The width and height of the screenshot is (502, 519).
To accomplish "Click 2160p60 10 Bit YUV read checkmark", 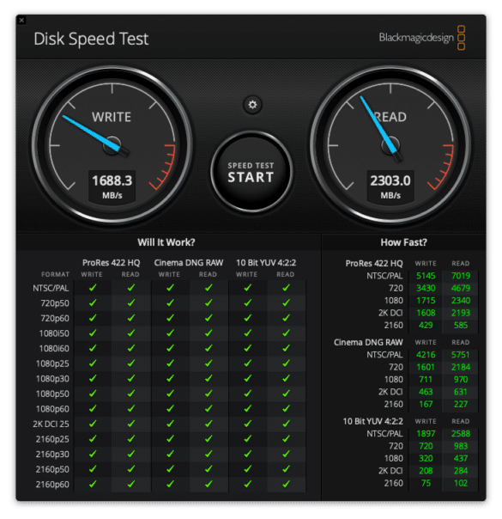I will coord(287,484).
